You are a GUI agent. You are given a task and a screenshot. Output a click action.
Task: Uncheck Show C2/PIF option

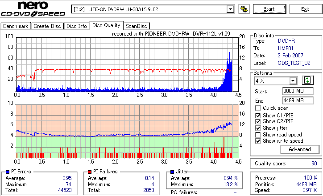click(x=258, y=121)
